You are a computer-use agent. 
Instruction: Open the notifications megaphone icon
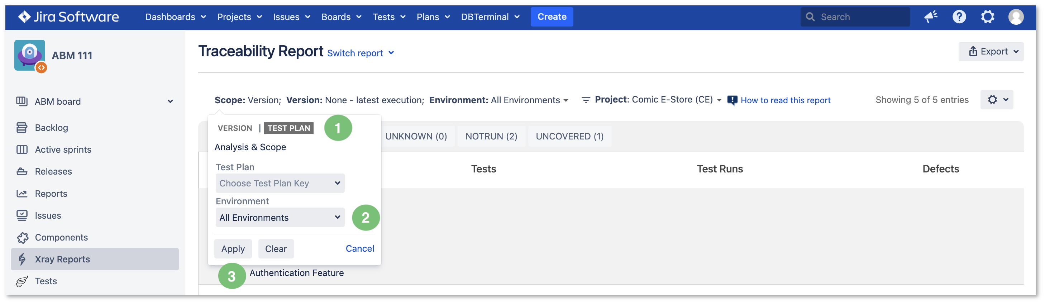931,16
